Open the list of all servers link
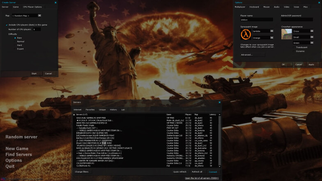The image size is (322, 181). coord(202,178)
